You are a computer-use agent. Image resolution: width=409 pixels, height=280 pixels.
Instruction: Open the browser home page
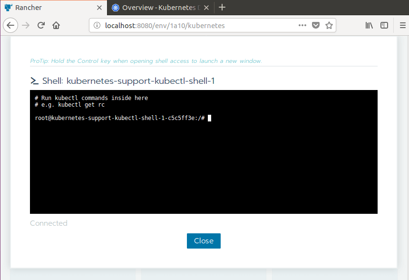pos(56,25)
